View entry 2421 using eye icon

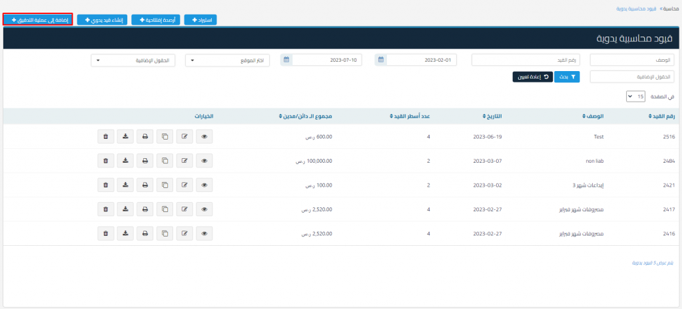pyautogui.click(x=204, y=185)
